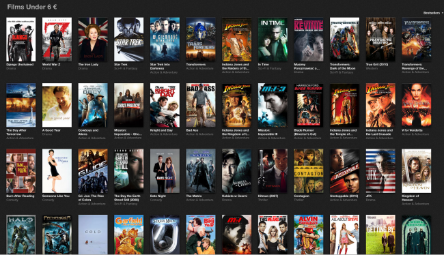Open the Knight and Day poster
The height and width of the screenshot is (255, 444).
click(x=165, y=105)
